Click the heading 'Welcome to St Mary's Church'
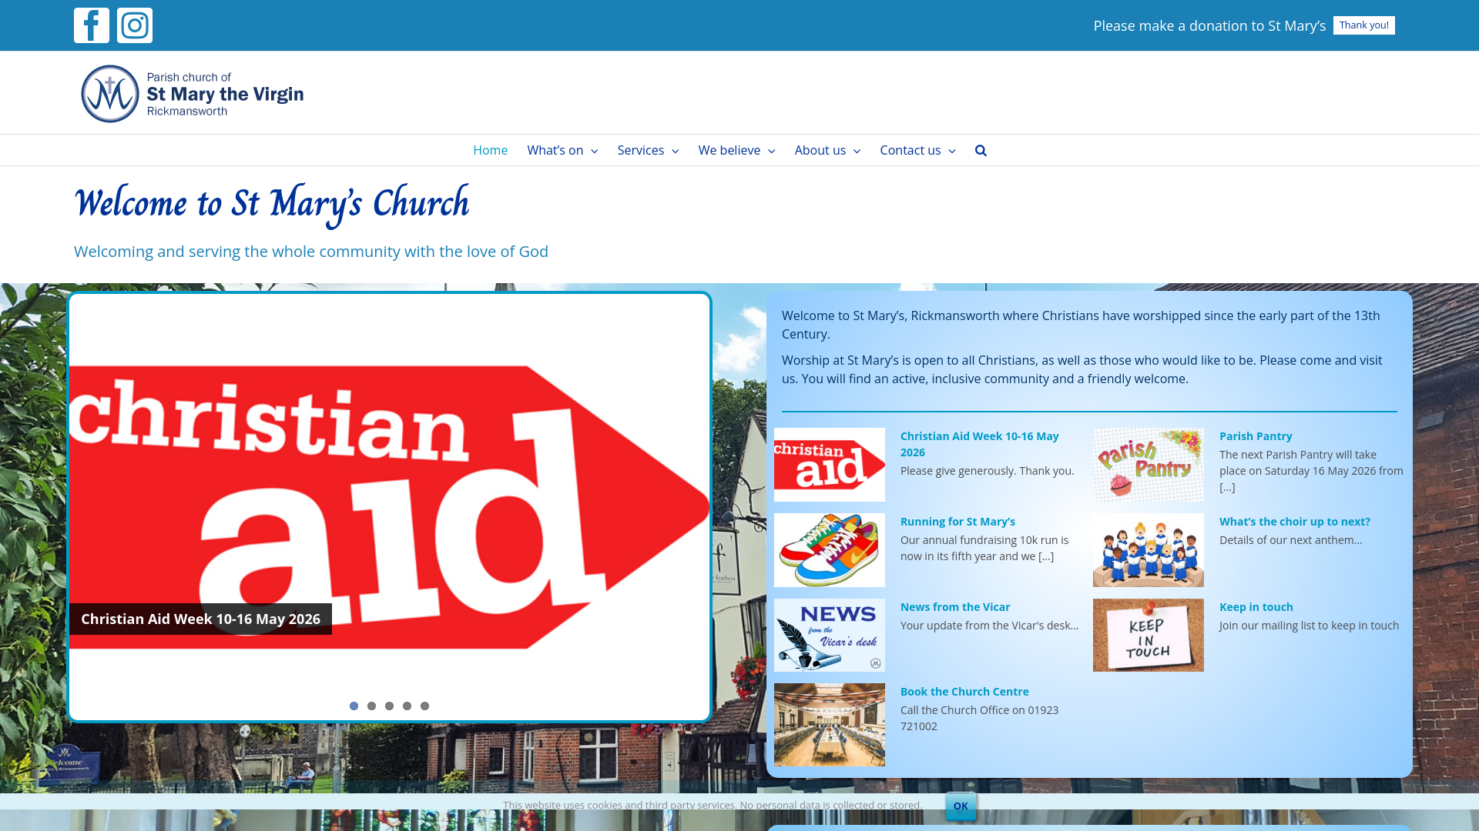 click(x=271, y=205)
